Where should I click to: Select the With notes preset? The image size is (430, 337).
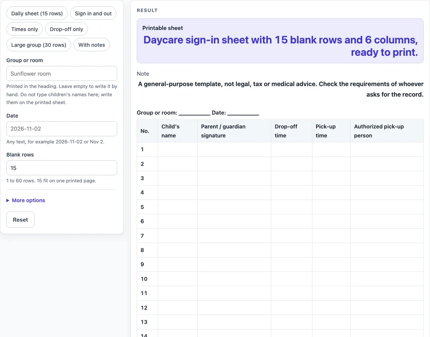(x=92, y=45)
